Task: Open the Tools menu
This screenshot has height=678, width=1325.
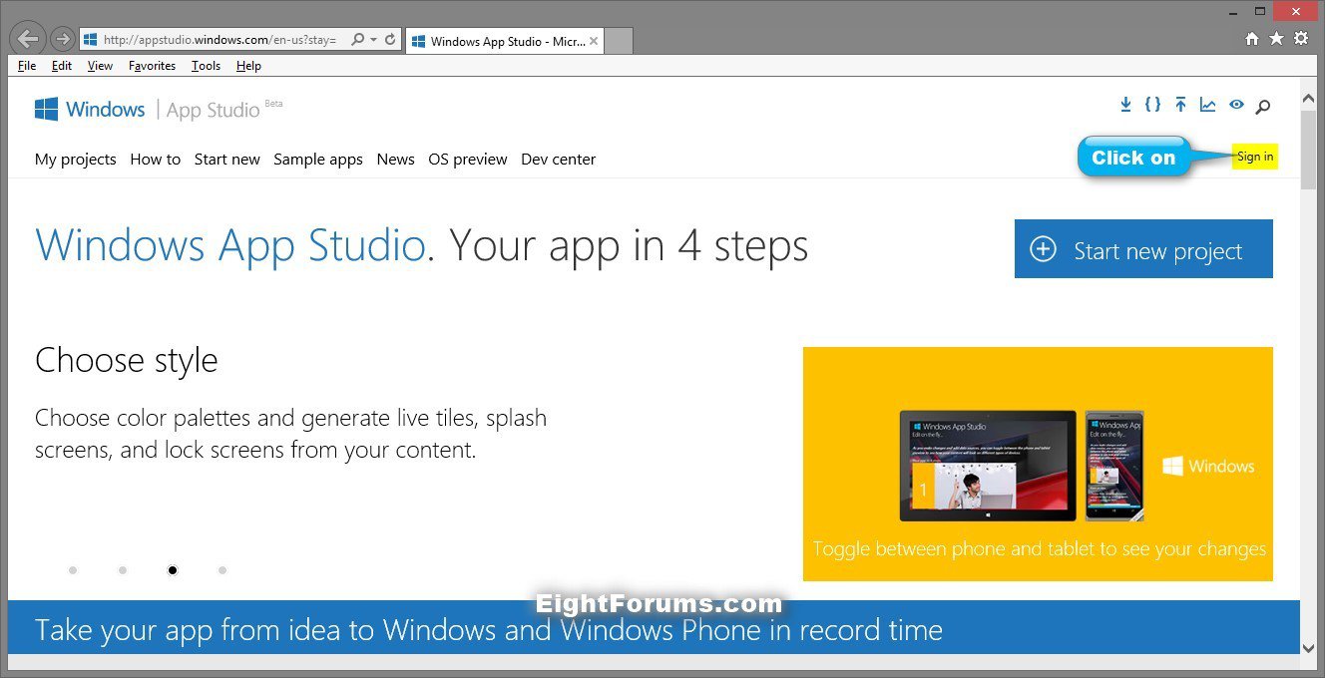Action: tap(206, 66)
